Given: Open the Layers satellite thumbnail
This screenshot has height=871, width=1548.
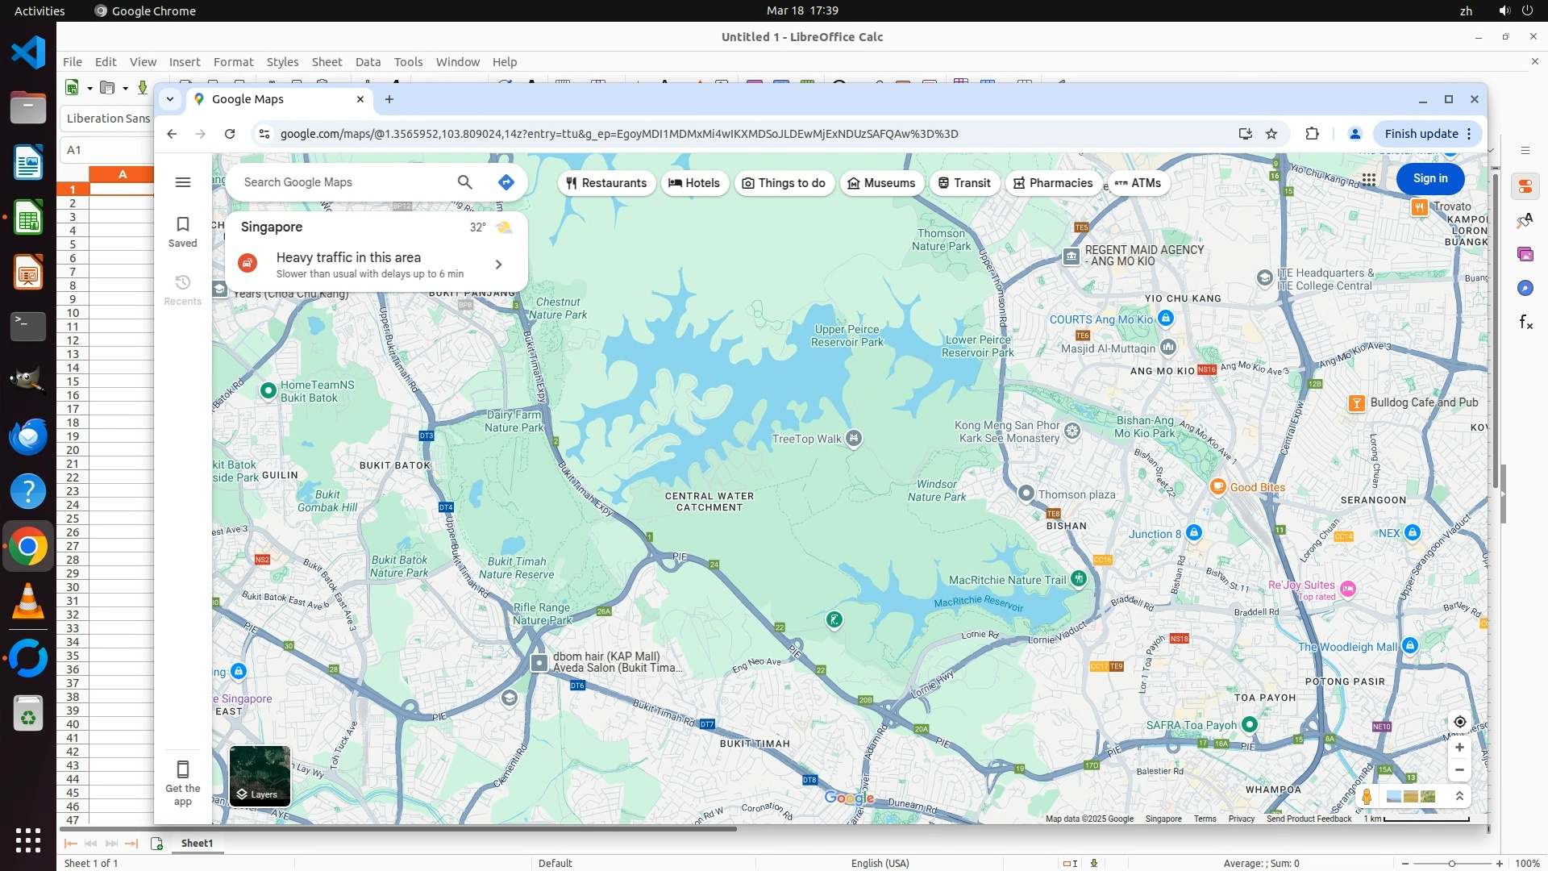Looking at the screenshot, I should (260, 776).
